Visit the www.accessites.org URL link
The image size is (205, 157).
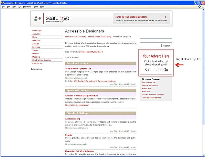coord(76,128)
